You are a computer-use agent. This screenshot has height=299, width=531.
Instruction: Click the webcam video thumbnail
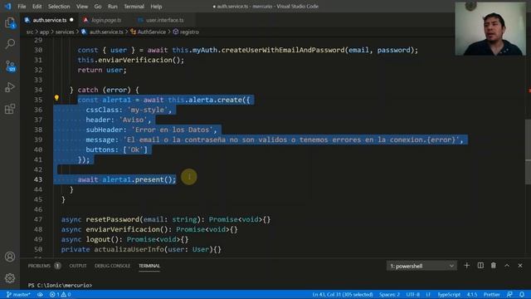(x=490, y=29)
